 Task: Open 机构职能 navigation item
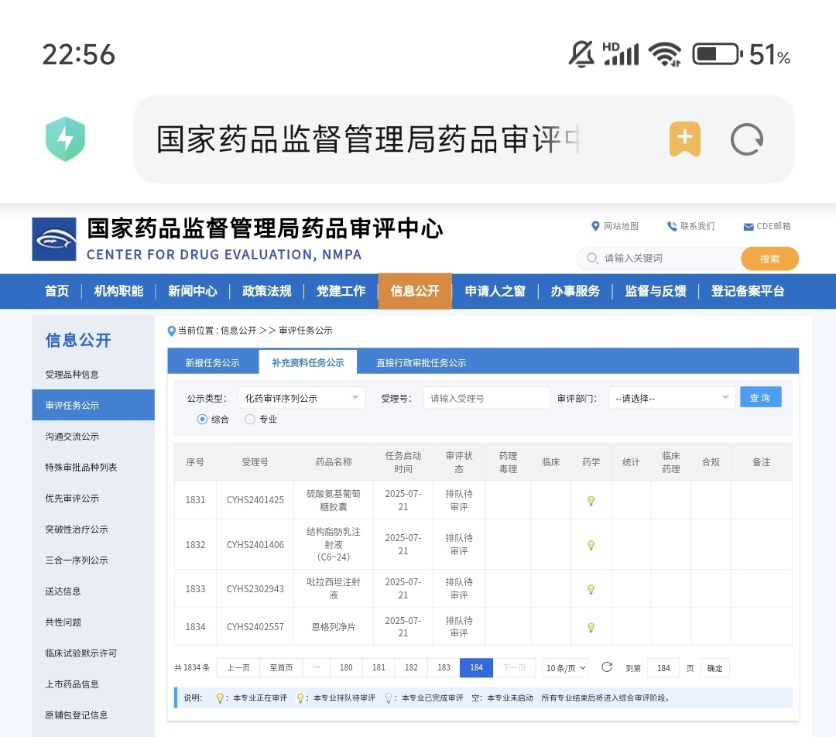click(x=118, y=291)
